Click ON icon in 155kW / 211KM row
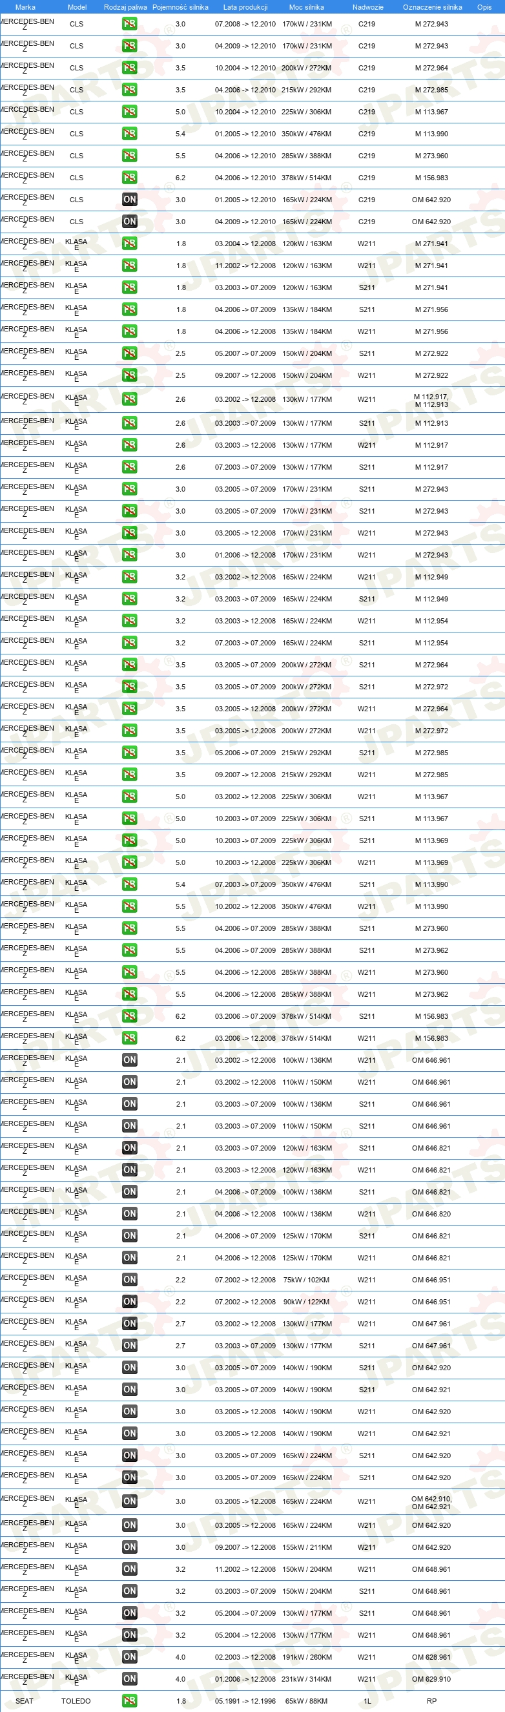 click(130, 1547)
